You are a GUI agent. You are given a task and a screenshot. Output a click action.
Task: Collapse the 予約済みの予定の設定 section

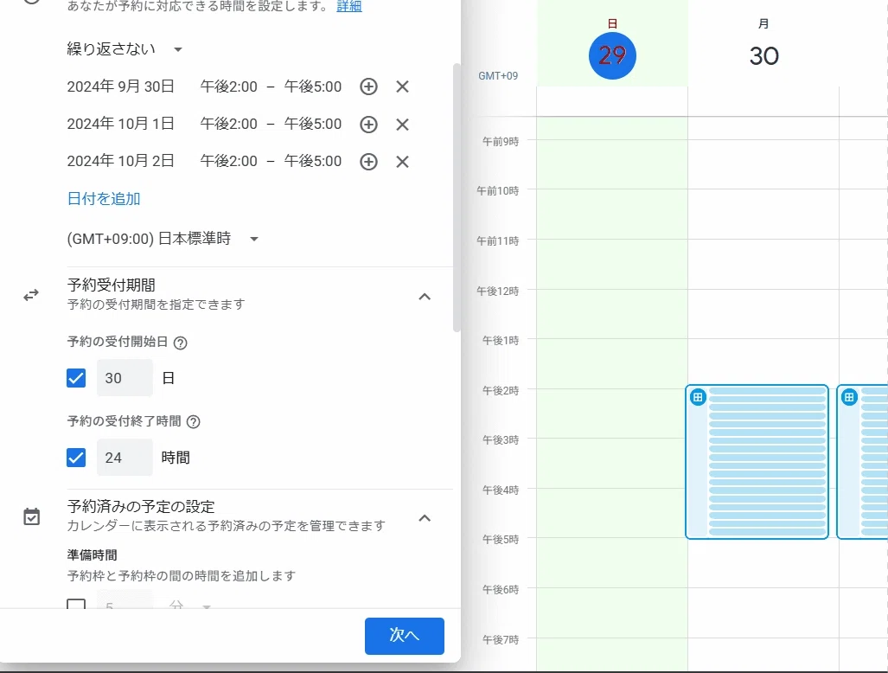click(x=425, y=518)
